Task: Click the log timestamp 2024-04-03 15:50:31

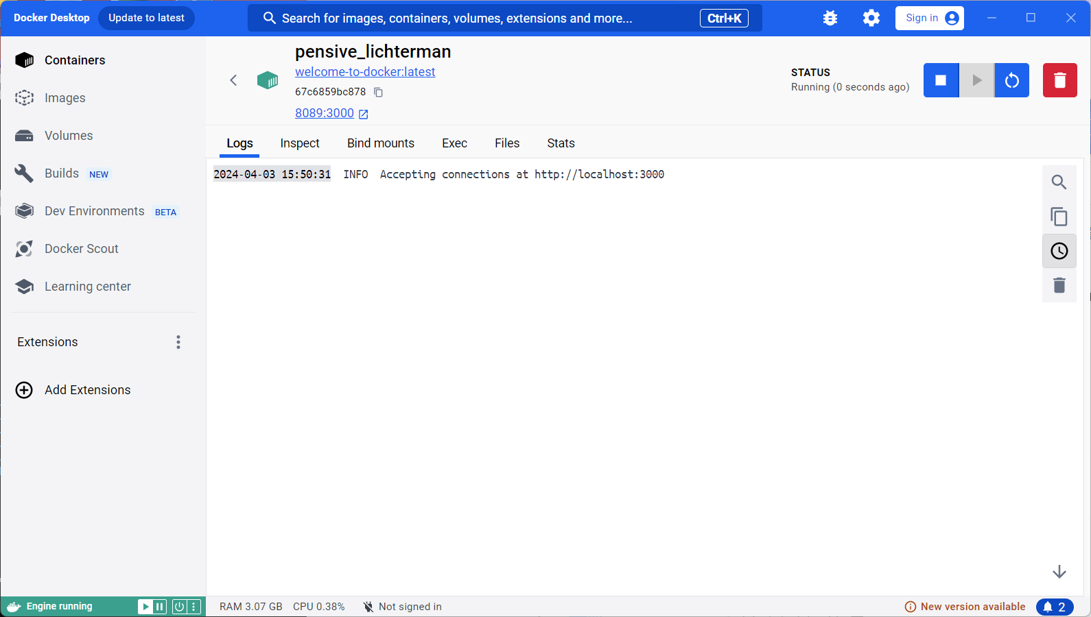Action: [272, 174]
